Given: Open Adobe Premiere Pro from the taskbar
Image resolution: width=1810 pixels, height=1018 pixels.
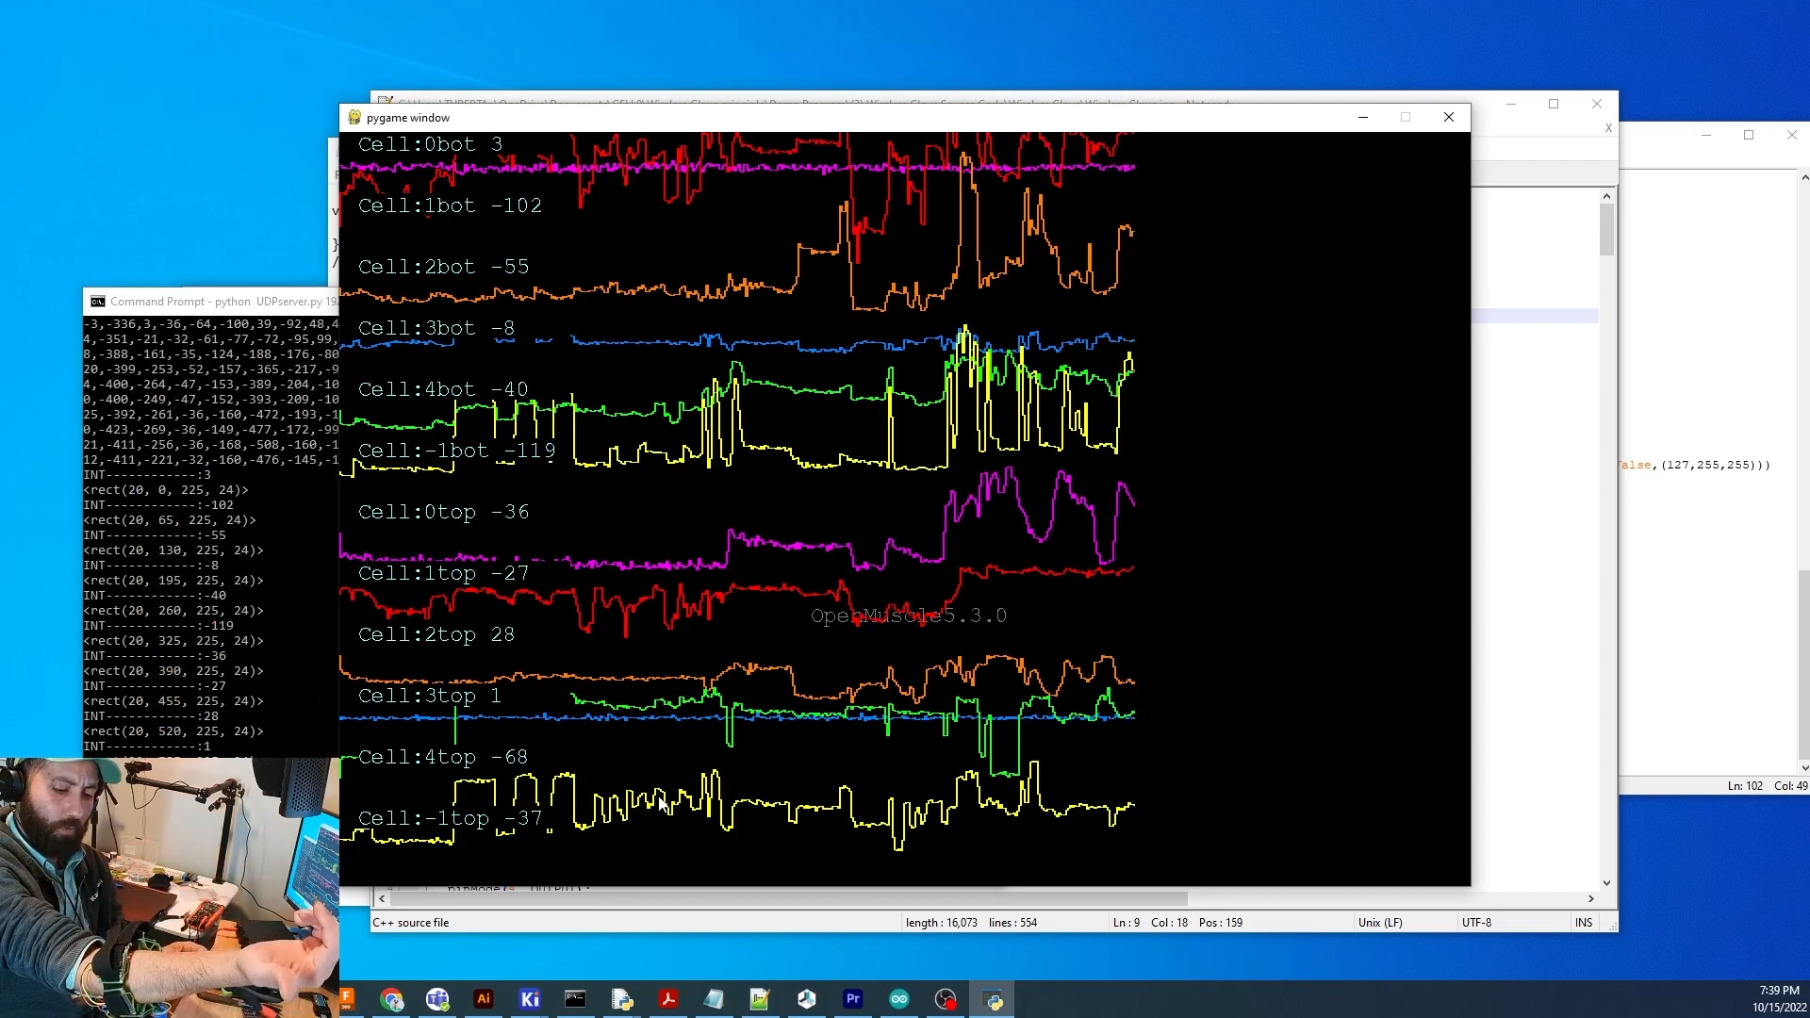Looking at the screenshot, I should click(853, 999).
